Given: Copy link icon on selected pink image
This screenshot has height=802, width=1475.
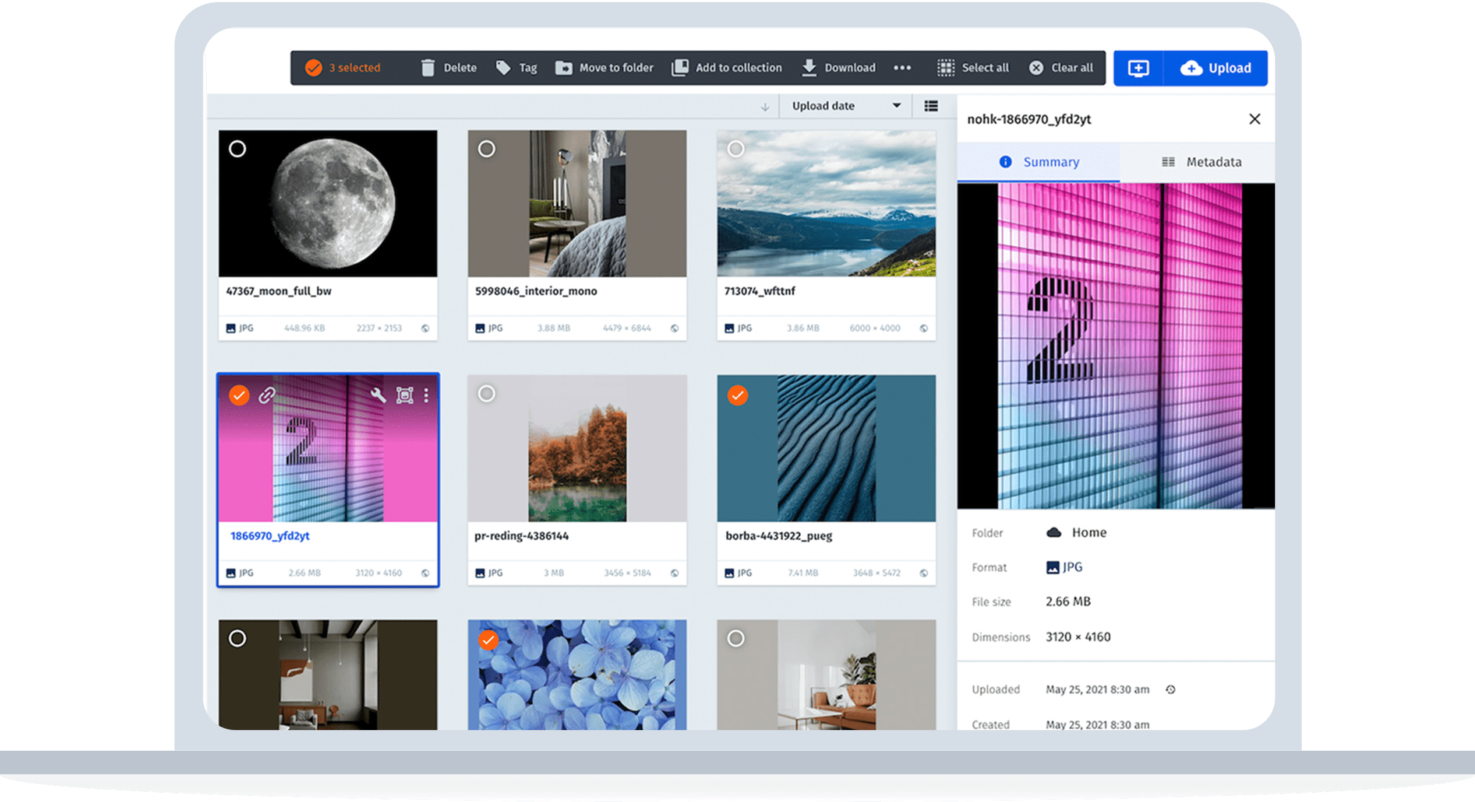Looking at the screenshot, I should pyautogui.click(x=267, y=395).
